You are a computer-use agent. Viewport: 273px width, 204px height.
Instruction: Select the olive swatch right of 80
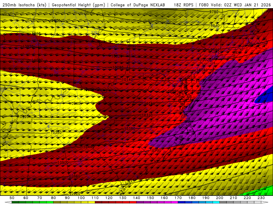point(57,202)
